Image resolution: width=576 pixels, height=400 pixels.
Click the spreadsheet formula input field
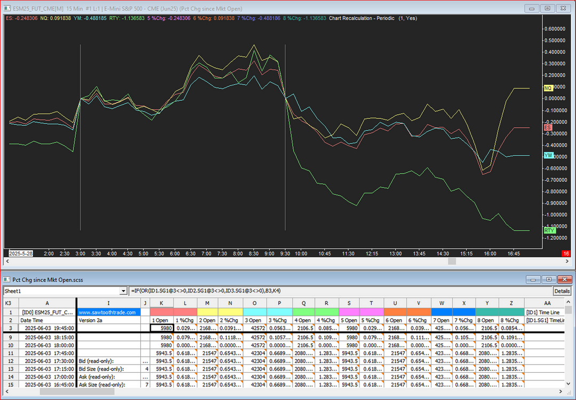(340, 291)
